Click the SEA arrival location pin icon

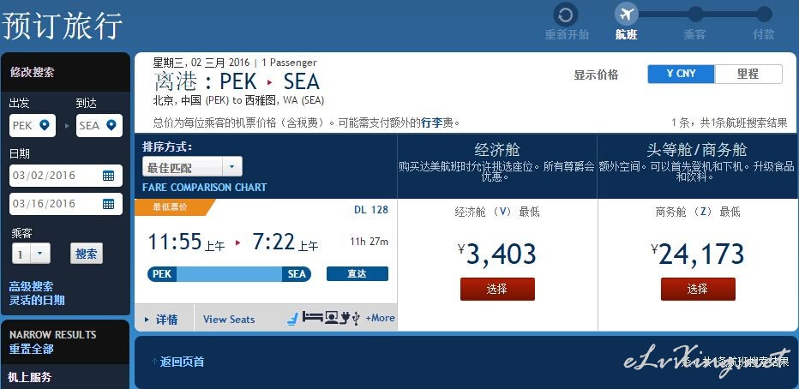coord(111,125)
